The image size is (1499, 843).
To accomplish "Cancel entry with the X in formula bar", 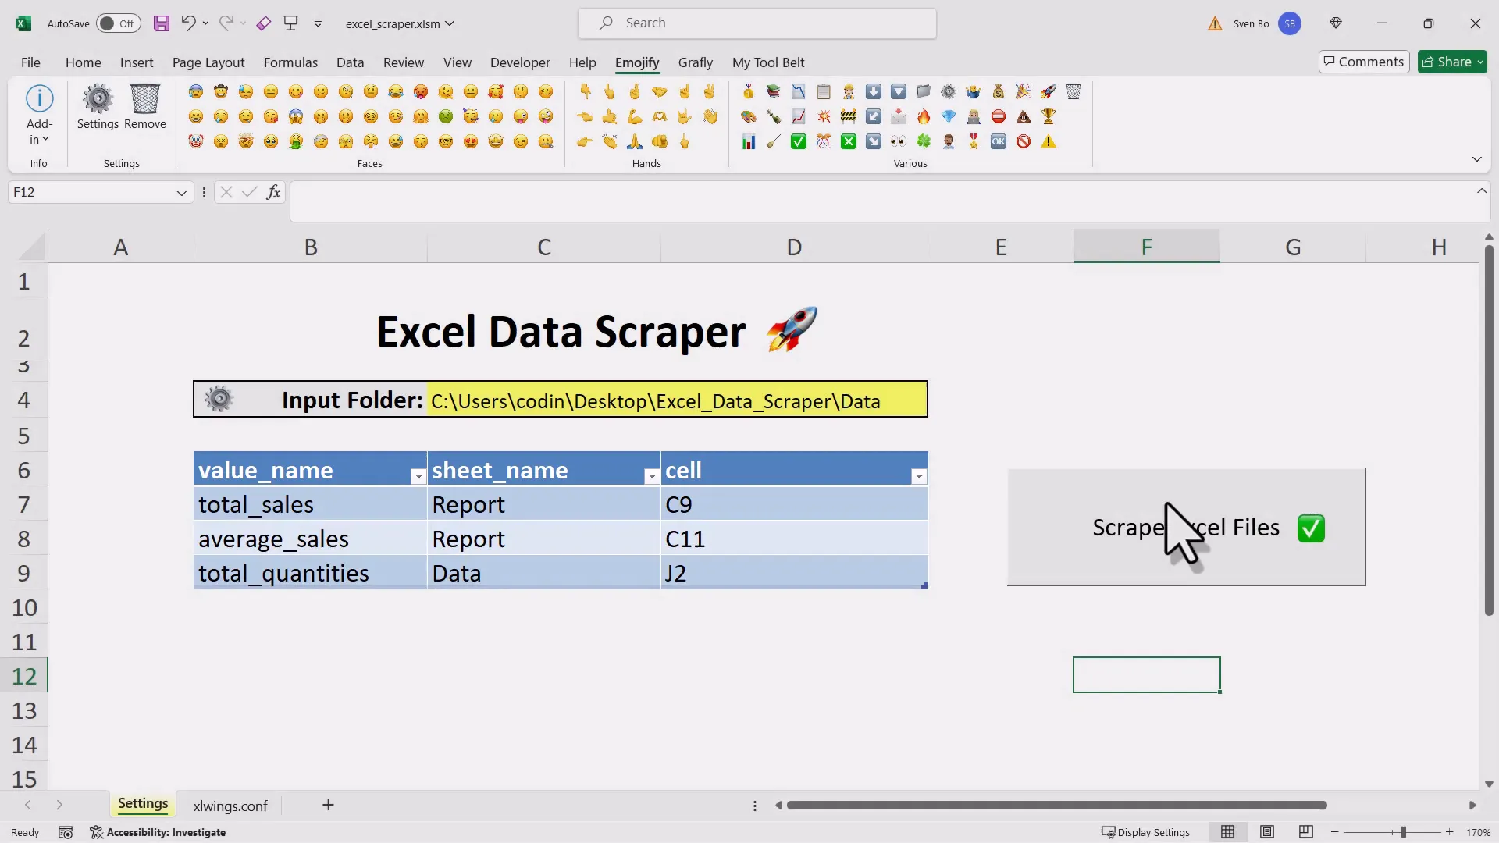I will (x=226, y=192).
